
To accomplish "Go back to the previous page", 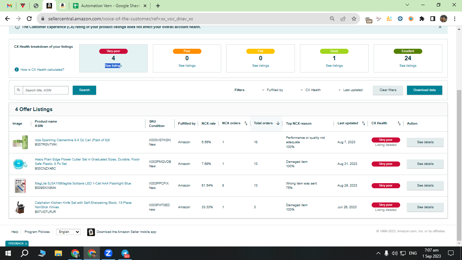I will [7, 19].
